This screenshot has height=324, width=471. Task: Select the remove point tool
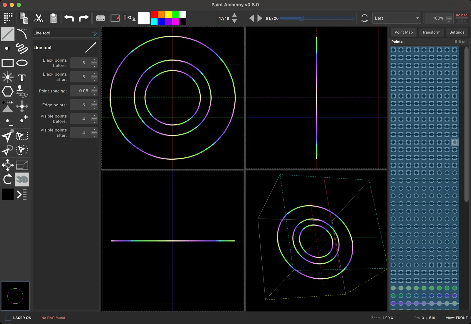pos(9,122)
